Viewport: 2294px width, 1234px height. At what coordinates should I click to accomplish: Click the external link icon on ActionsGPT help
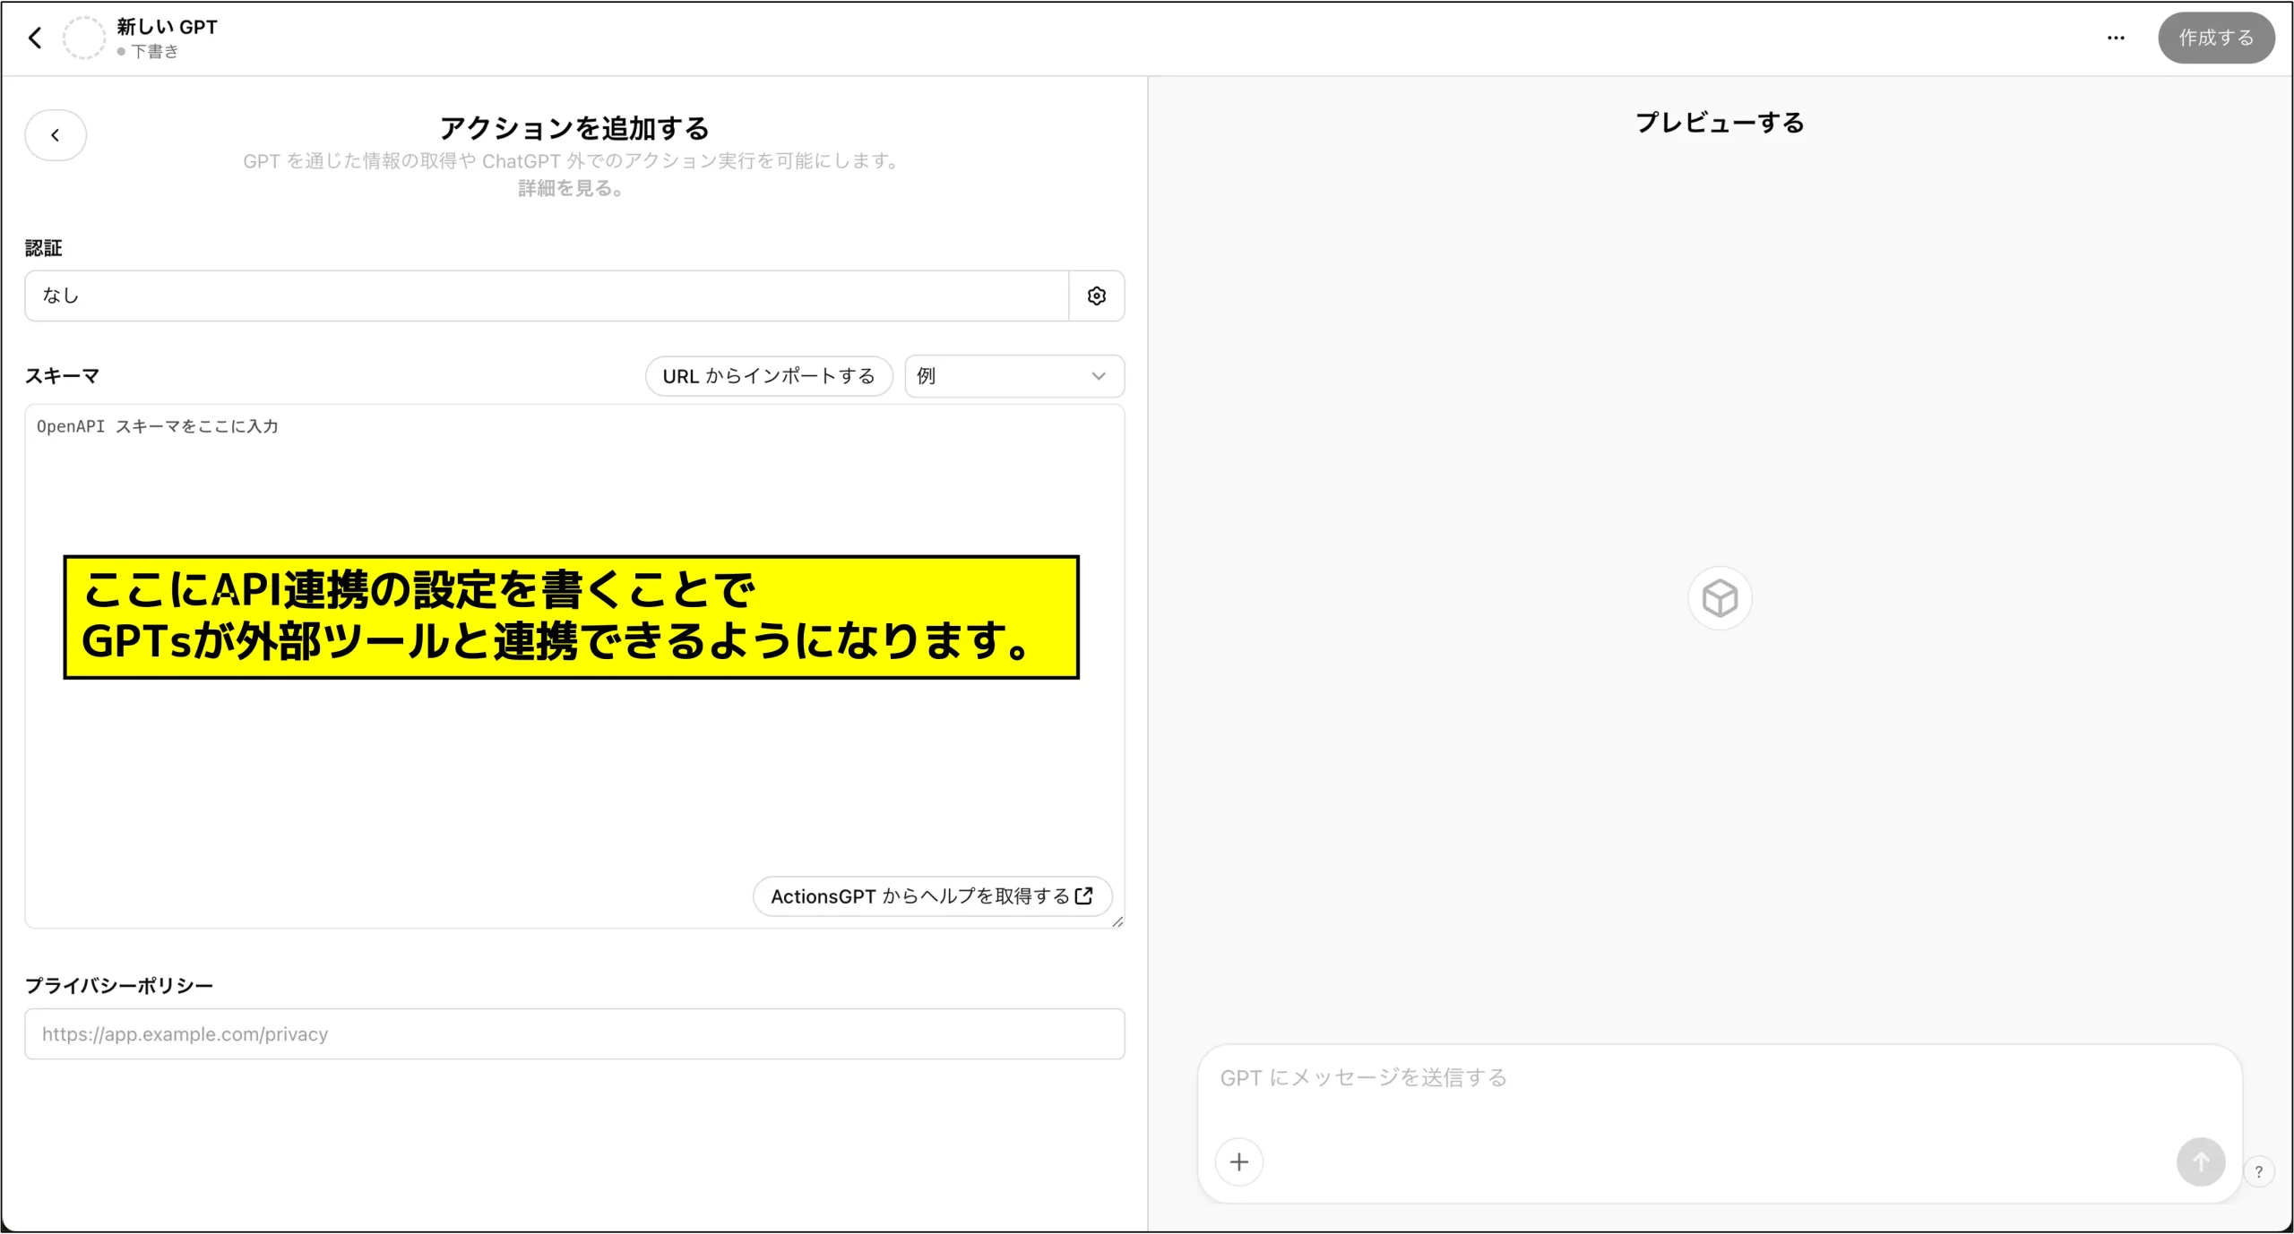click(1084, 896)
